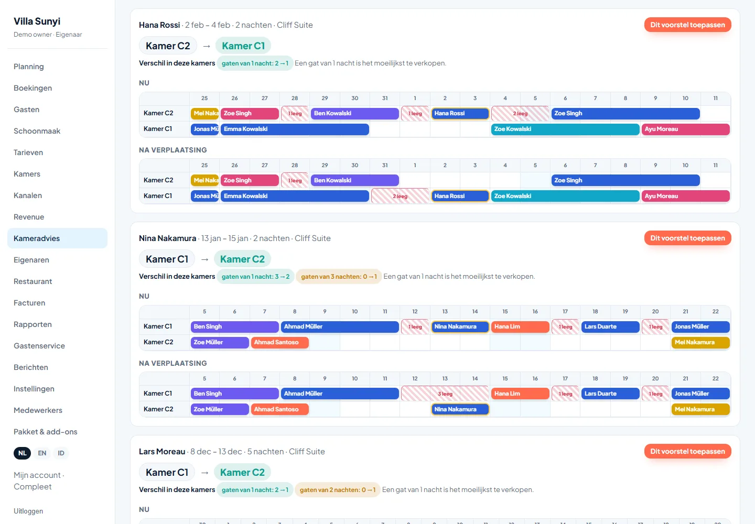The image size is (755, 524).
Task: Open the Planning page in the sidebar
Action: [x=57, y=67]
